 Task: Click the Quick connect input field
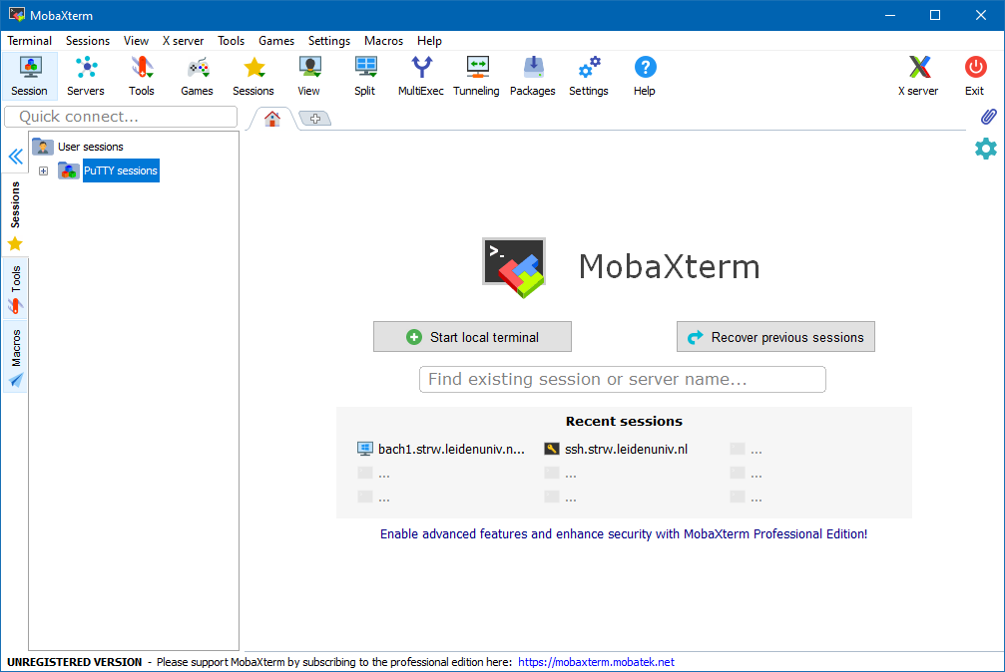[x=120, y=117]
